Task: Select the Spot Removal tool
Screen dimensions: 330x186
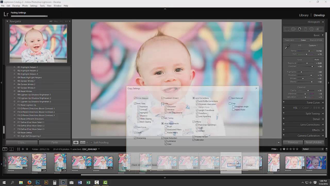Action: point(293,29)
